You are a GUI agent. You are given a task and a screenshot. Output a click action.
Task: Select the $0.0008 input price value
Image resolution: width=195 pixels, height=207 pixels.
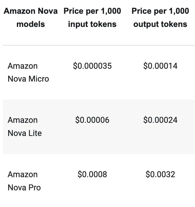92,174
